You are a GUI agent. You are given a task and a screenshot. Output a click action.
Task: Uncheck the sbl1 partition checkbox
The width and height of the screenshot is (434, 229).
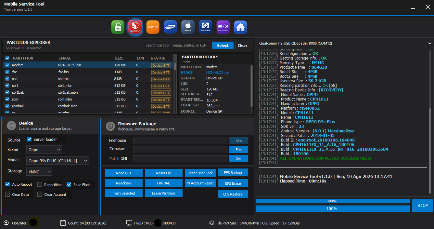pyautogui.click(x=7, y=86)
